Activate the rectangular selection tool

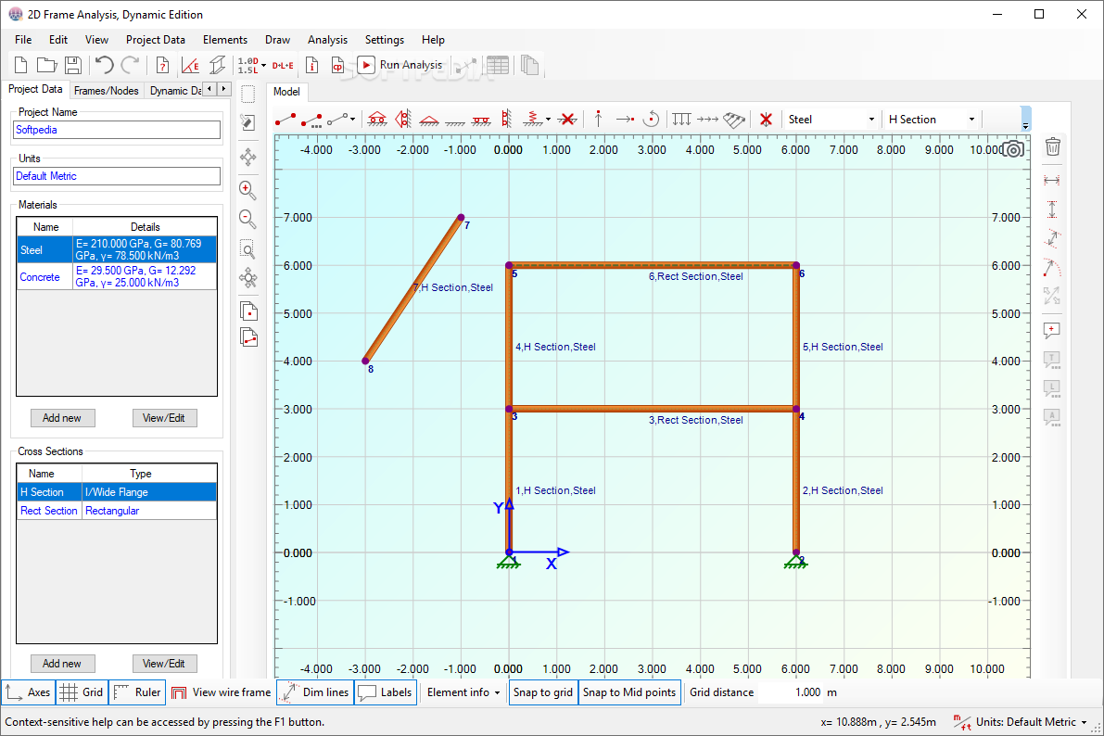(x=247, y=95)
